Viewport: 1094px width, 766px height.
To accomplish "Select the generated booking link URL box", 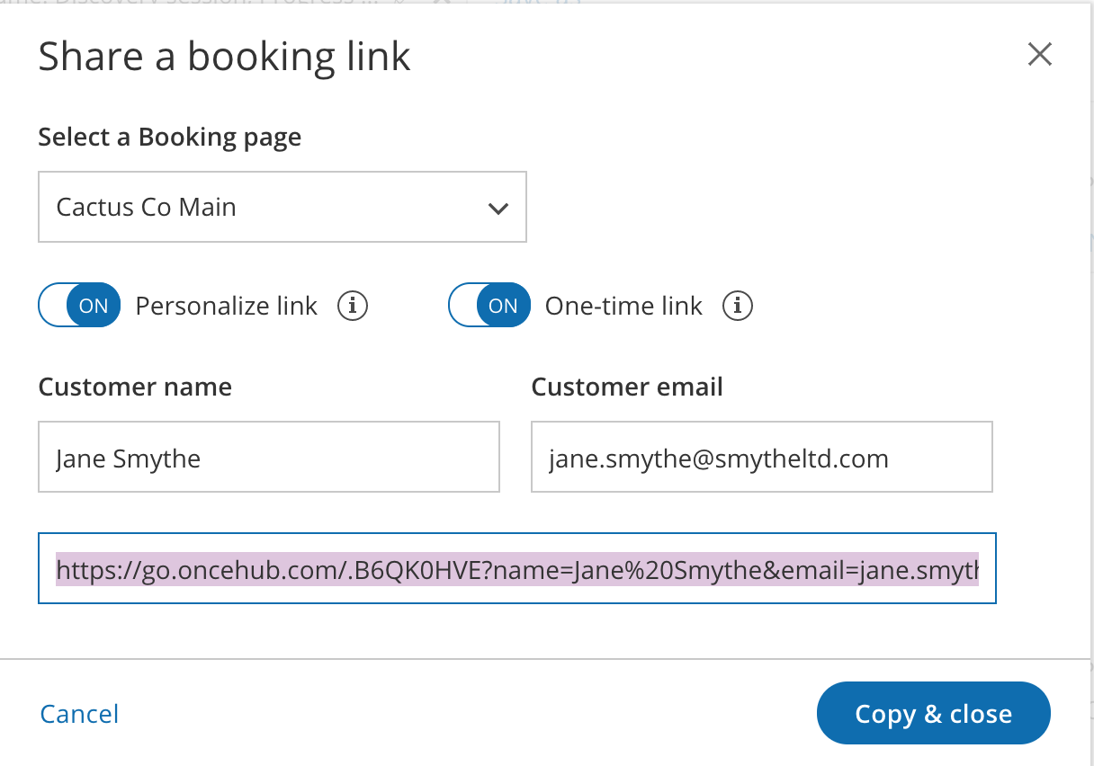I will click(516, 569).
